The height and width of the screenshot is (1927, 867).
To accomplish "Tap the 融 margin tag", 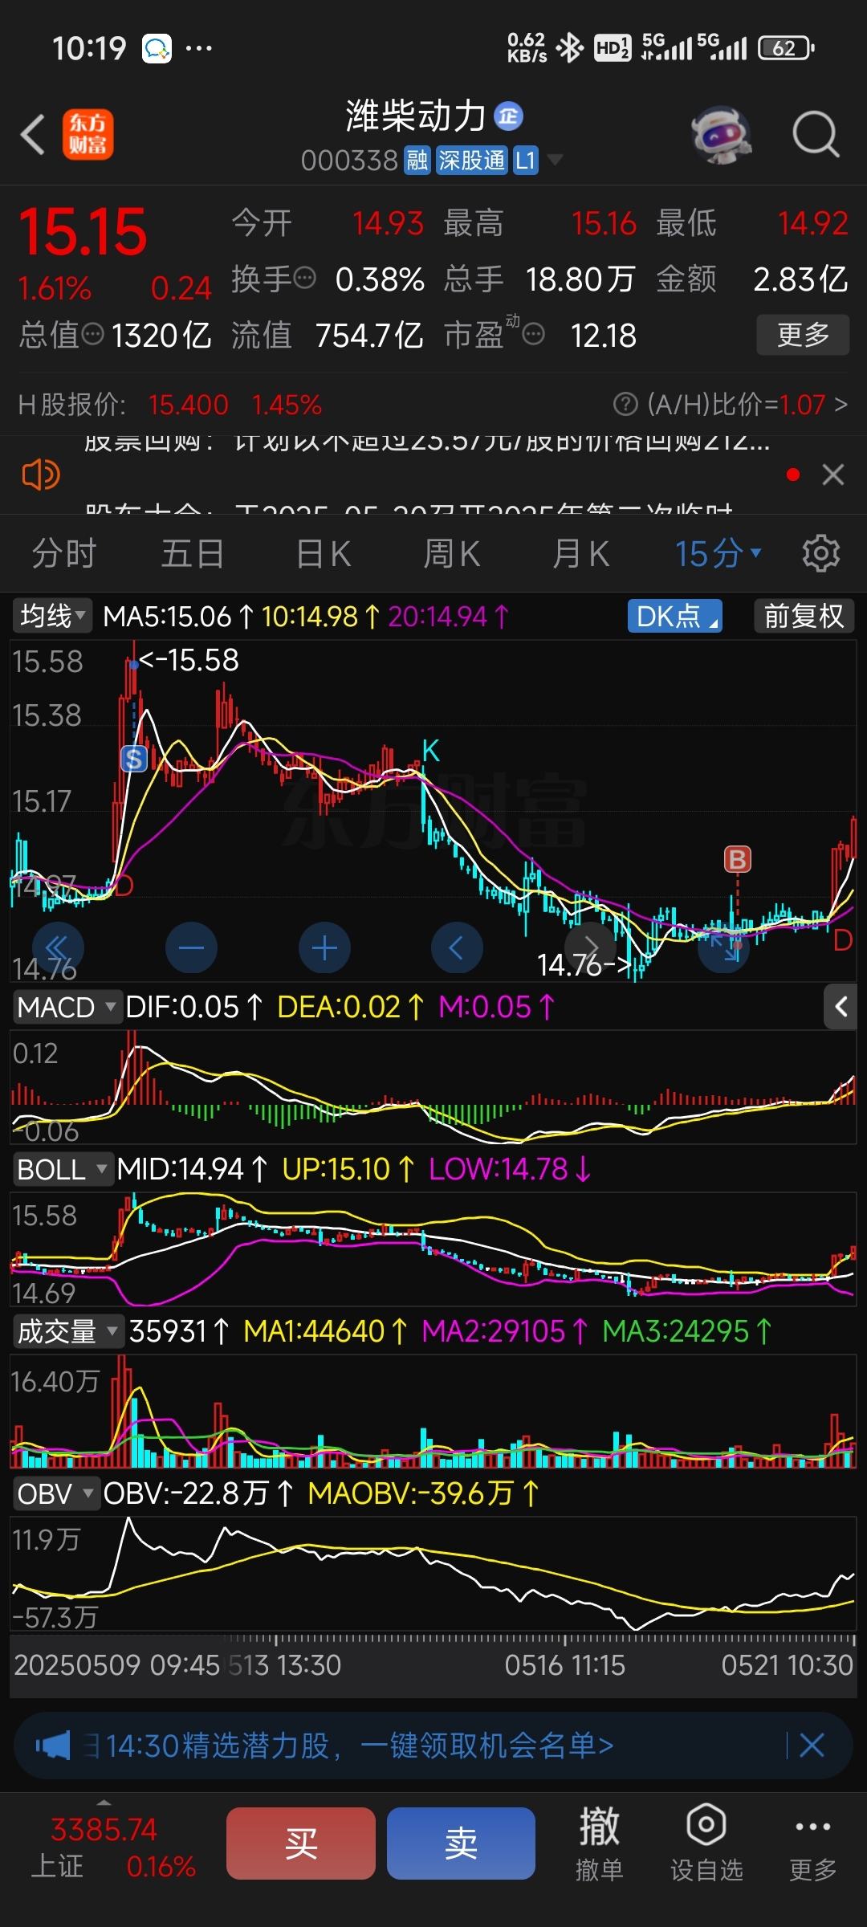I will (x=417, y=161).
